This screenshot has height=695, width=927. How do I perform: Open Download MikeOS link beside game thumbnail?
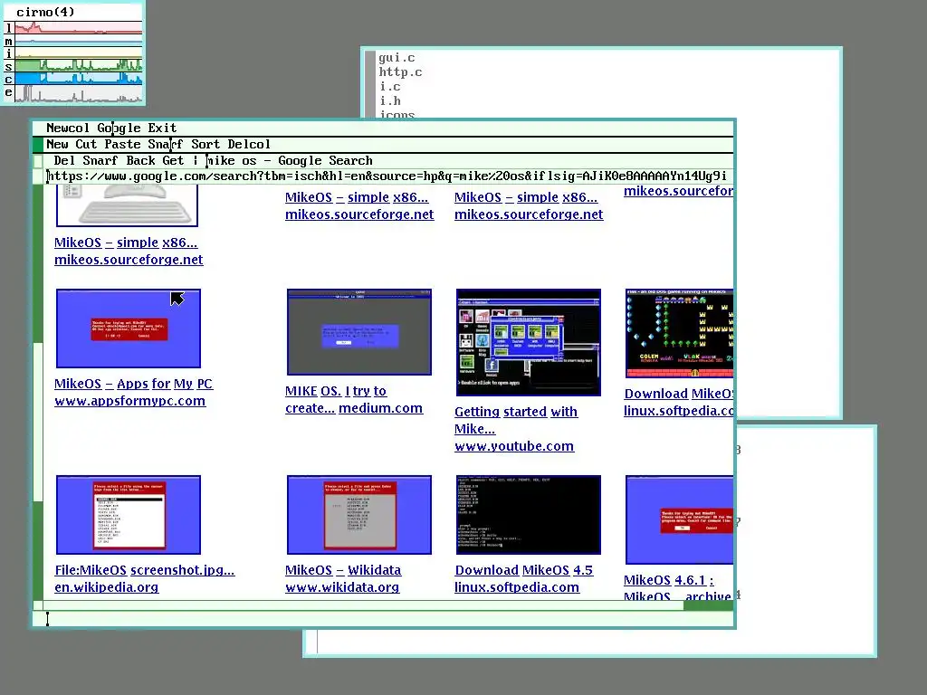[679, 394]
